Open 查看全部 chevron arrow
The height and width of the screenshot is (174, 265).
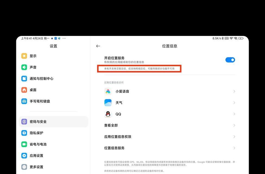pyautogui.click(x=234, y=125)
